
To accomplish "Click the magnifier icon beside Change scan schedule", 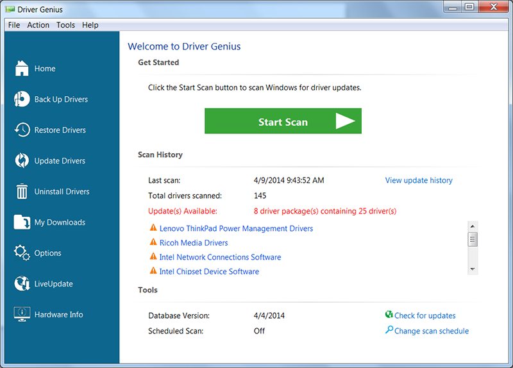I will [x=389, y=330].
